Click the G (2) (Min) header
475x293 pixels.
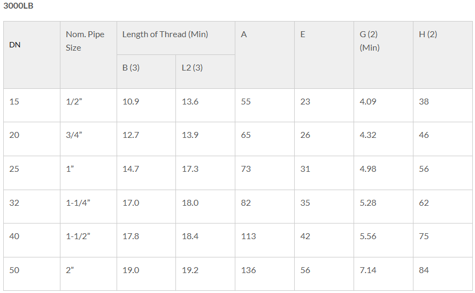pos(384,55)
